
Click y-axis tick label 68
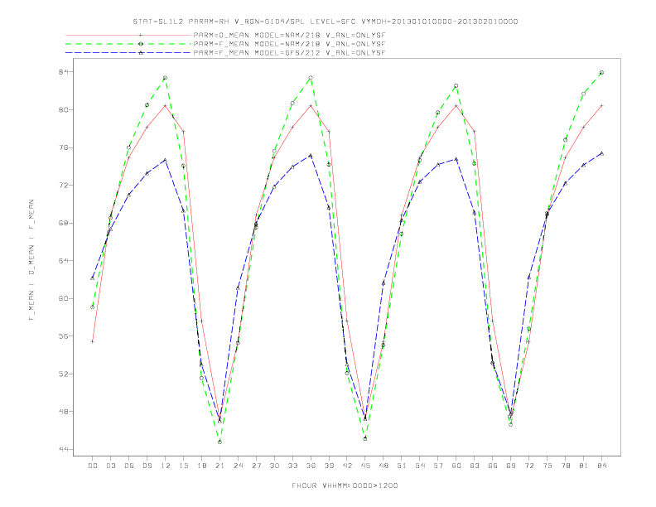64,223
